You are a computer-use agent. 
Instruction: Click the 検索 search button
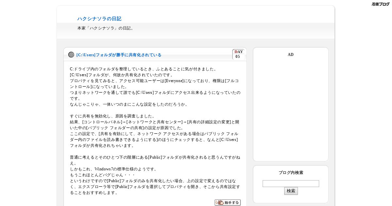(x=291, y=191)
